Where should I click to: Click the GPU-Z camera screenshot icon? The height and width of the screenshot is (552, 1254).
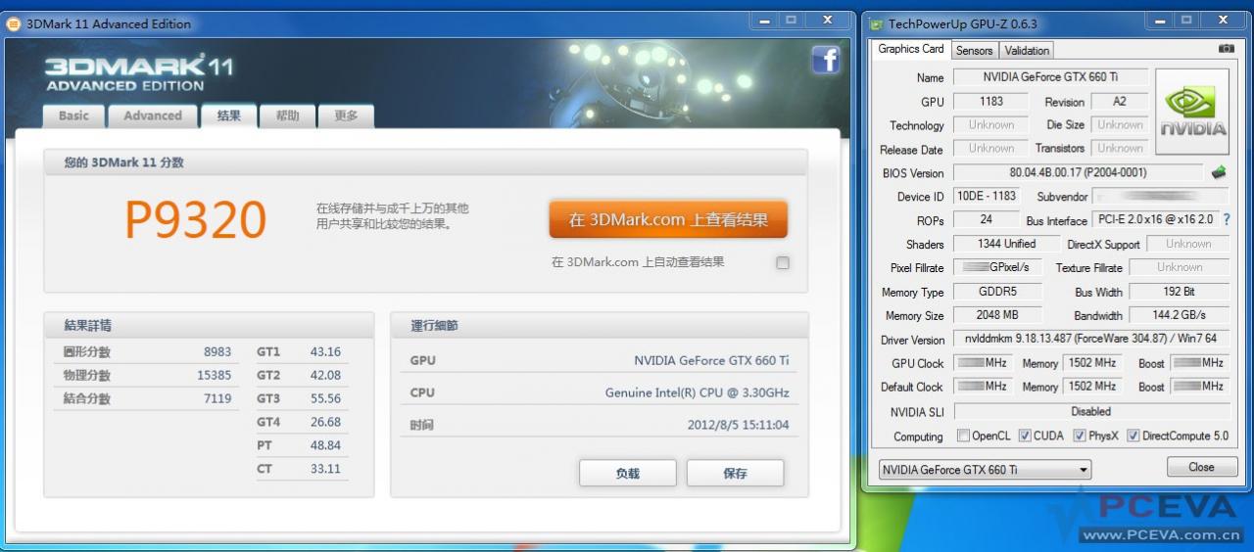(x=1226, y=48)
